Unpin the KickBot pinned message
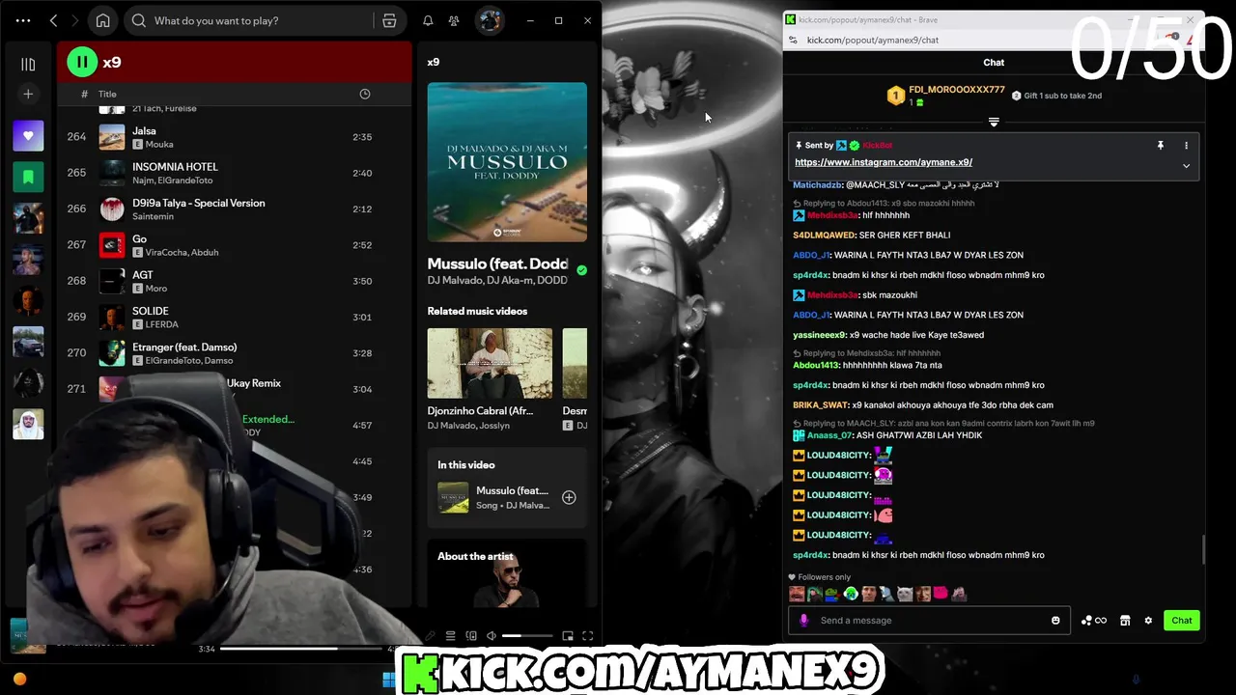 1161,145
